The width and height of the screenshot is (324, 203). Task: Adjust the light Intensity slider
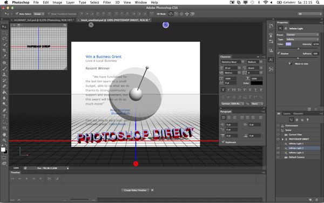298,49
